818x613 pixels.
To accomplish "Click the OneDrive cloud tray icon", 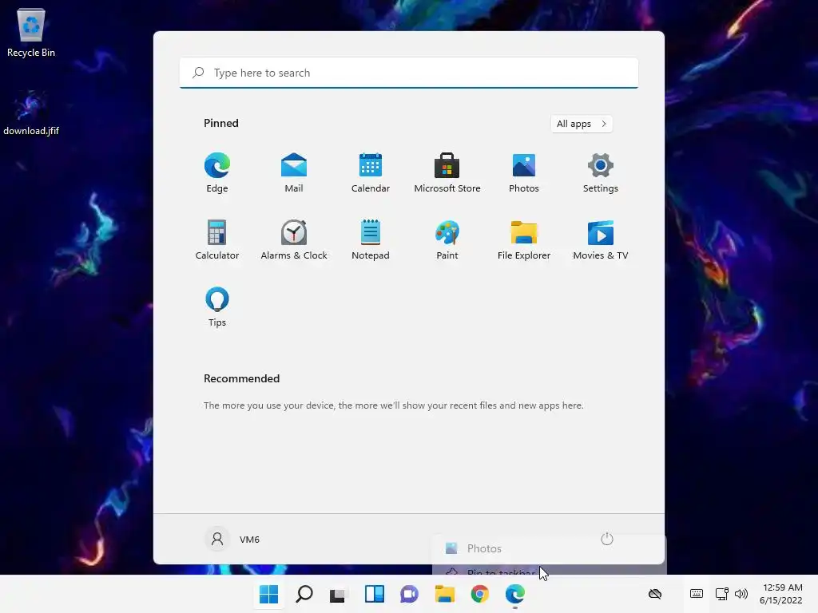I will tap(655, 594).
